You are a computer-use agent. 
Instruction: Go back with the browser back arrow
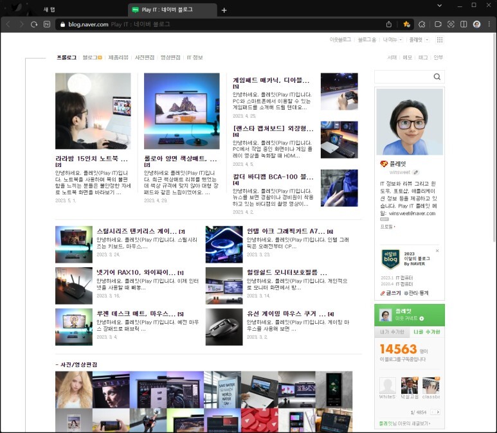(x=8, y=24)
